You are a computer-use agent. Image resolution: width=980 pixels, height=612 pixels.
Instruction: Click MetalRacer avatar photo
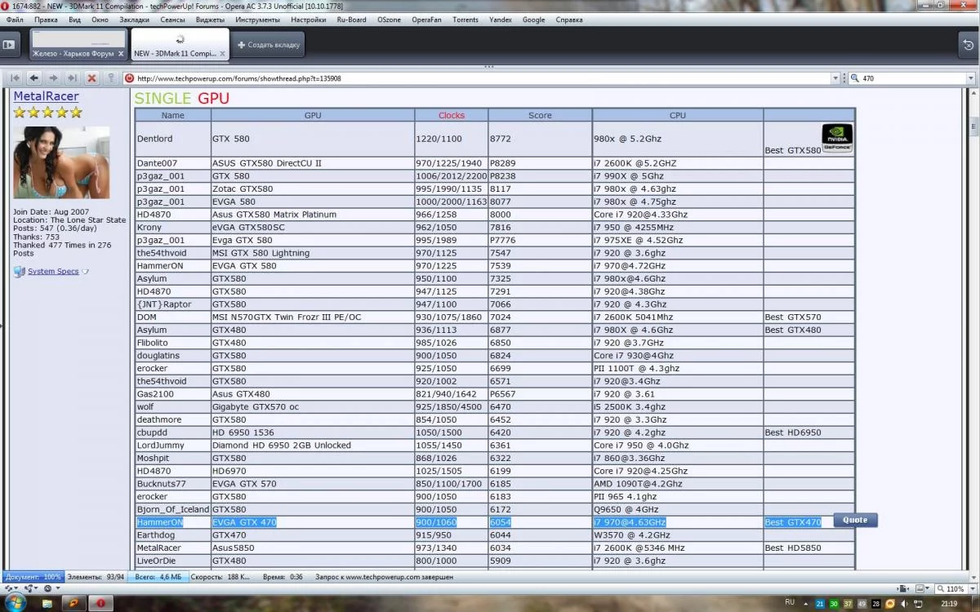tap(61, 162)
